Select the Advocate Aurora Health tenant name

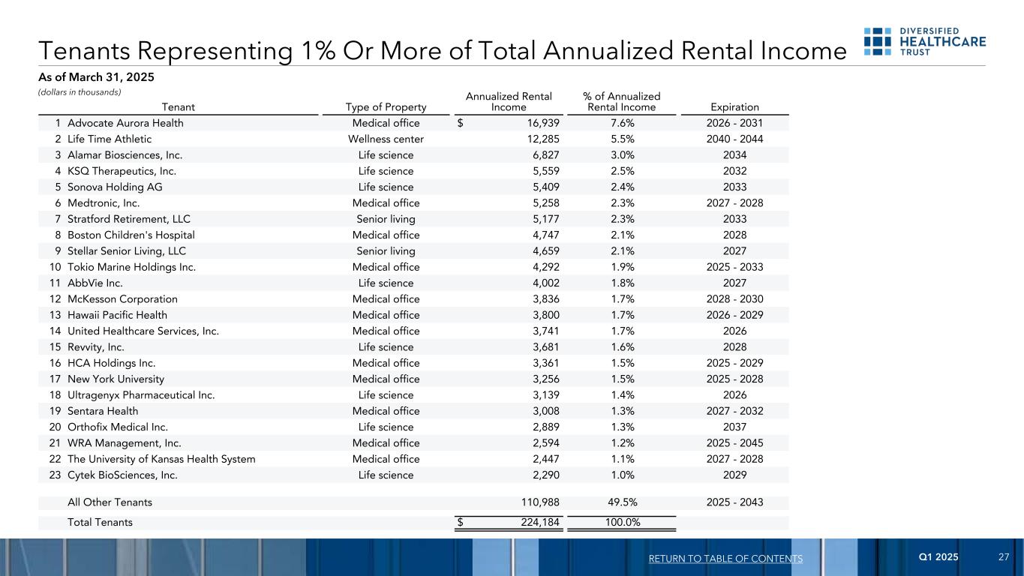point(125,123)
